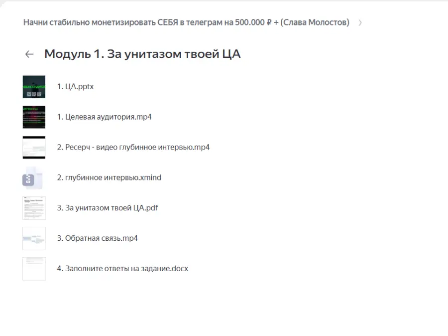This screenshot has width=448, height=336.
Task: Open the file named 1. ЦА.pptx
Action: pos(76,87)
